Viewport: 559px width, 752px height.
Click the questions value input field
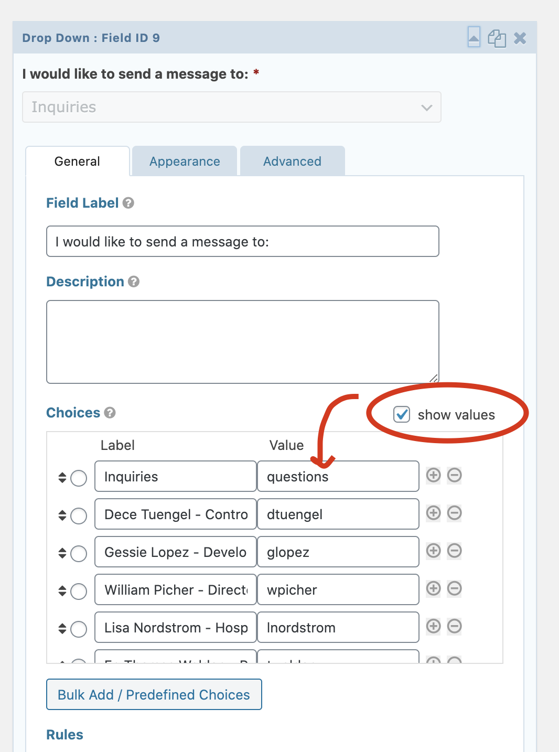pyautogui.click(x=338, y=477)
